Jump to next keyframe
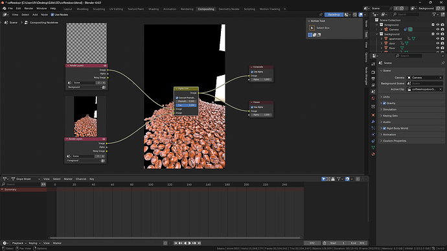This screenshot has width=447, height=251. pyautogui.click(x=194, y=243)
